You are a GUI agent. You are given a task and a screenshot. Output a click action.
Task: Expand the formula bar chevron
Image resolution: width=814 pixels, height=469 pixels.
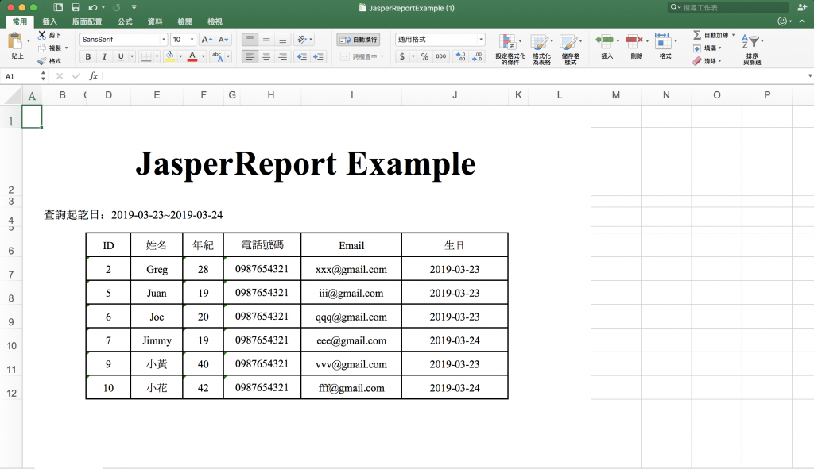tap(810, 75)
